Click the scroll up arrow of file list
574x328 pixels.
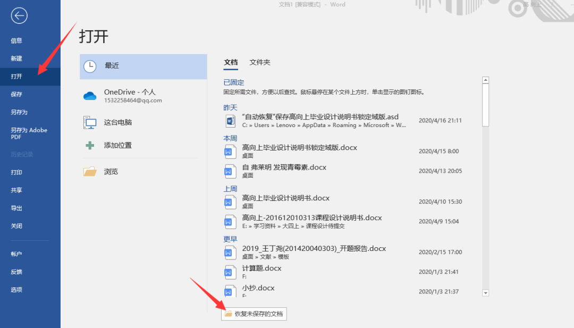pyautogui.click(x=485, y=80)
